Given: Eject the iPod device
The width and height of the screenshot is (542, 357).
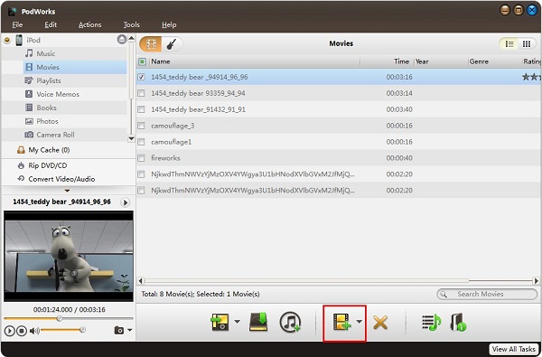Looking at the screenshot, I should pos(122,40).
